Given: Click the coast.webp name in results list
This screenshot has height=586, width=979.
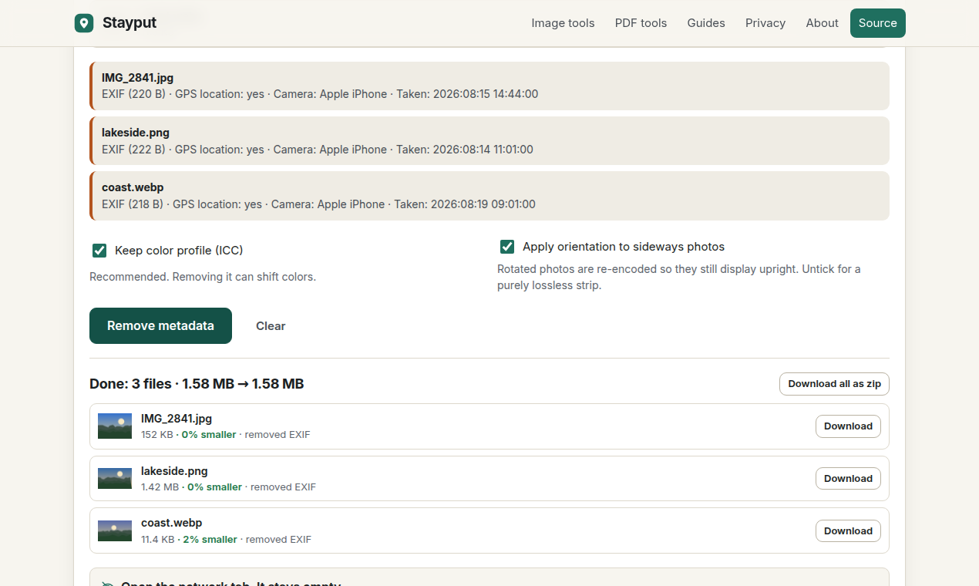Looking at the screenshot, I should [171, 523].
